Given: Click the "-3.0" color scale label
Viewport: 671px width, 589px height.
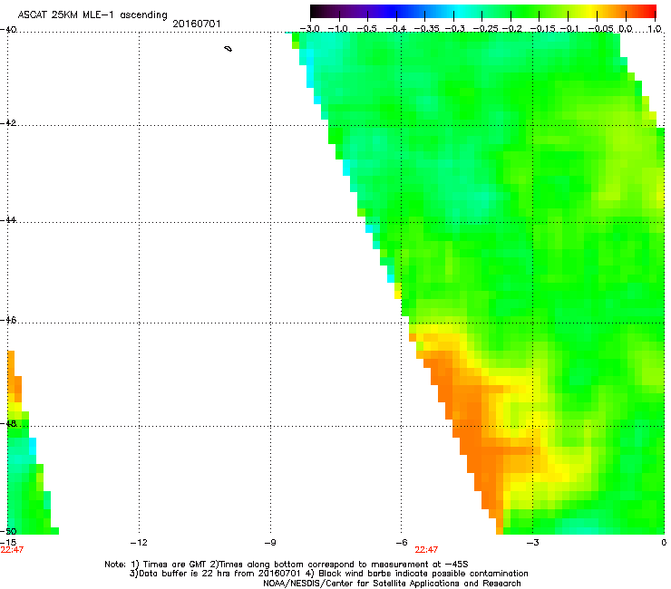Looking at the screenshot, I should tap(309, 29).
